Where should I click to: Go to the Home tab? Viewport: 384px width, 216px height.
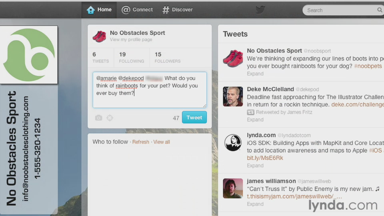pos(99,10)
